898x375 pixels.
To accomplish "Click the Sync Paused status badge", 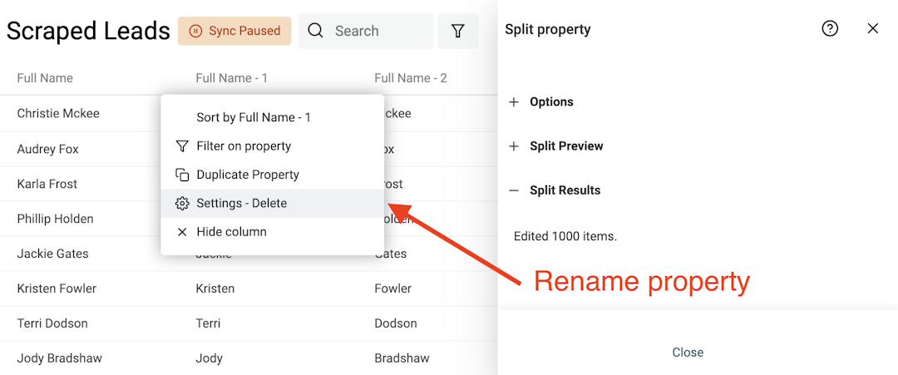I will (234, 31).
